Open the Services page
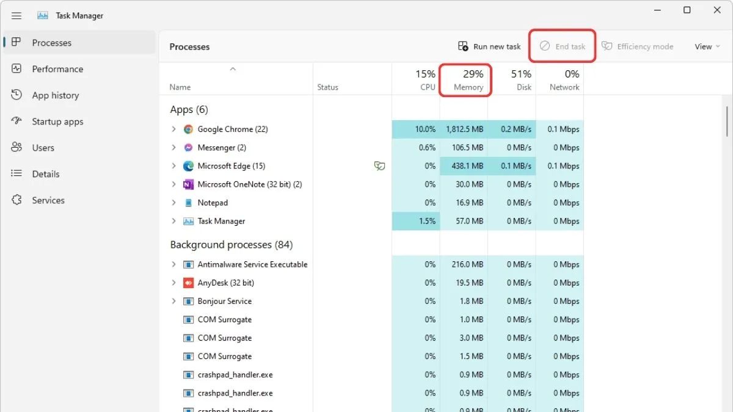Image resolution: width=733 pixels, height=412 pixels. [79, 200]
